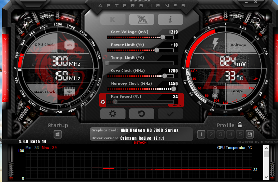Close the Afterburner window

pyautogui.click(x=255, y=2)
